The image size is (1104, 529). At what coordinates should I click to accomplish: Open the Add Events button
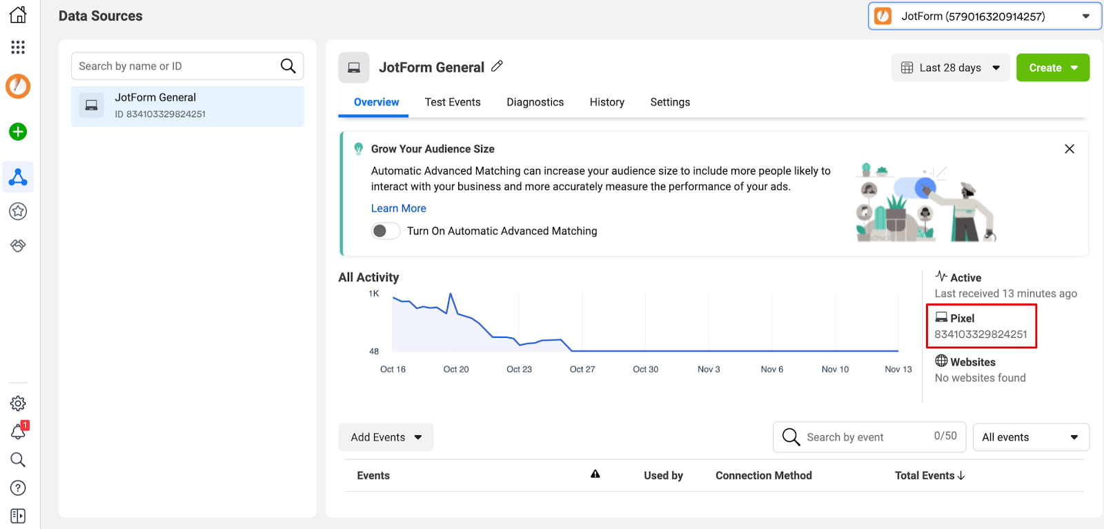click(386, 437)
